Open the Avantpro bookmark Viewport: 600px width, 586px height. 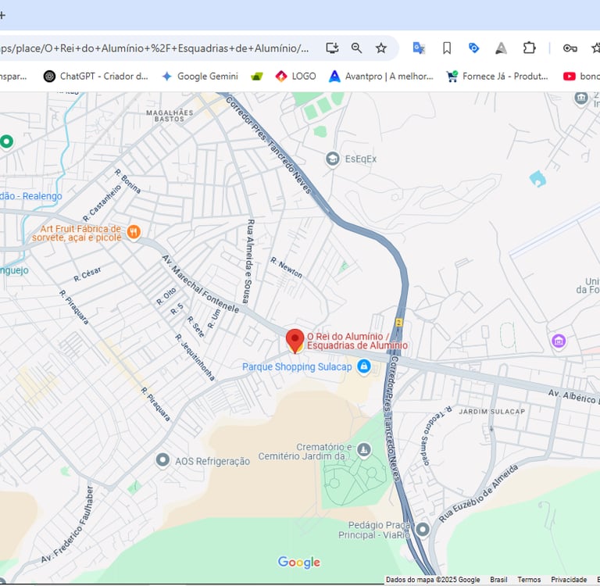pyautogui.click(x=381, y=76)
